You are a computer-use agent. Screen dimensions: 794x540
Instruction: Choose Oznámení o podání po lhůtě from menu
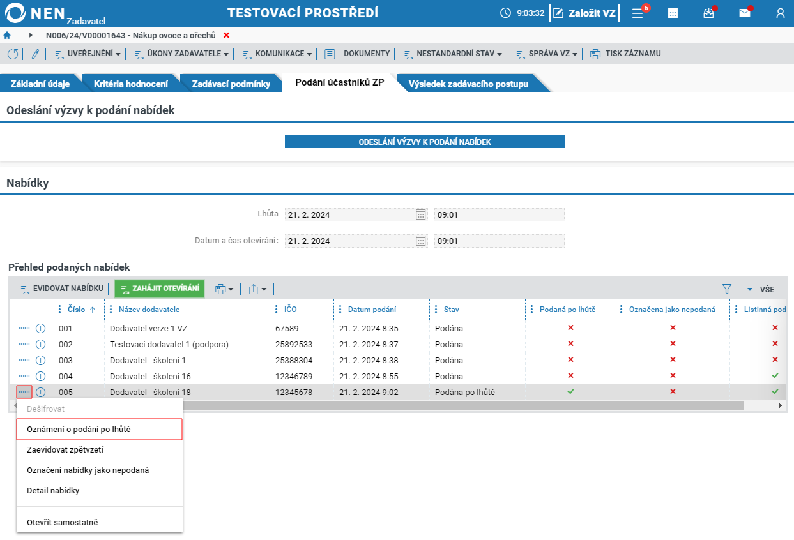click(100, 430)
